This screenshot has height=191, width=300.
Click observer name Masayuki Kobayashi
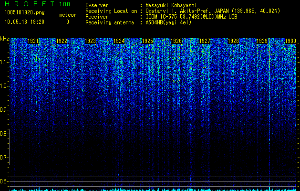(x=171, y=5)
